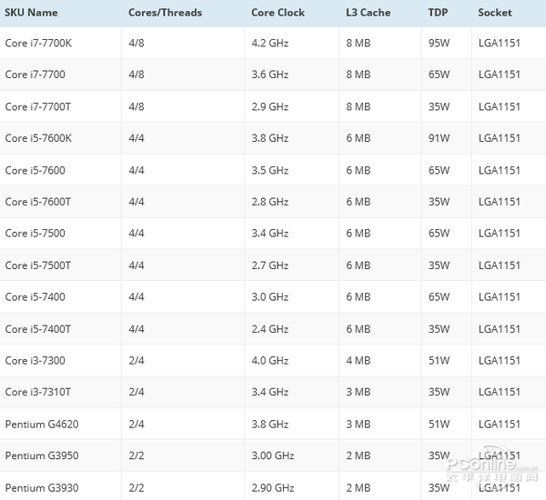Viewport: 546px width, 500px height.
Task: Click the 2.90 GHz core clock value
Action: click(x=273, y=488)
